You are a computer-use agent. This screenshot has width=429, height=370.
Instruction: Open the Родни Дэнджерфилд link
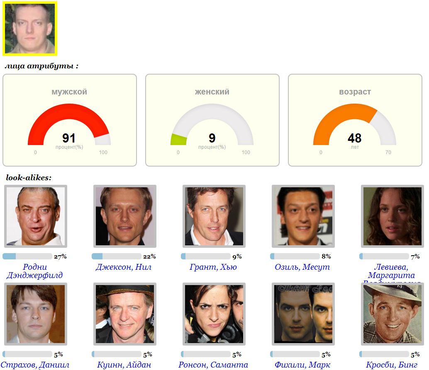pyautogui.click(x=35, y=271)
